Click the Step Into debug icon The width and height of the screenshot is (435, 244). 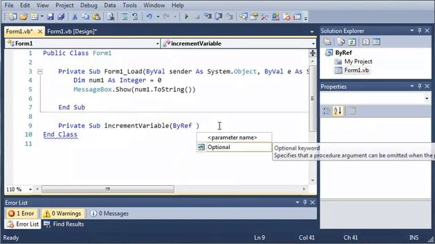[208, 17]
